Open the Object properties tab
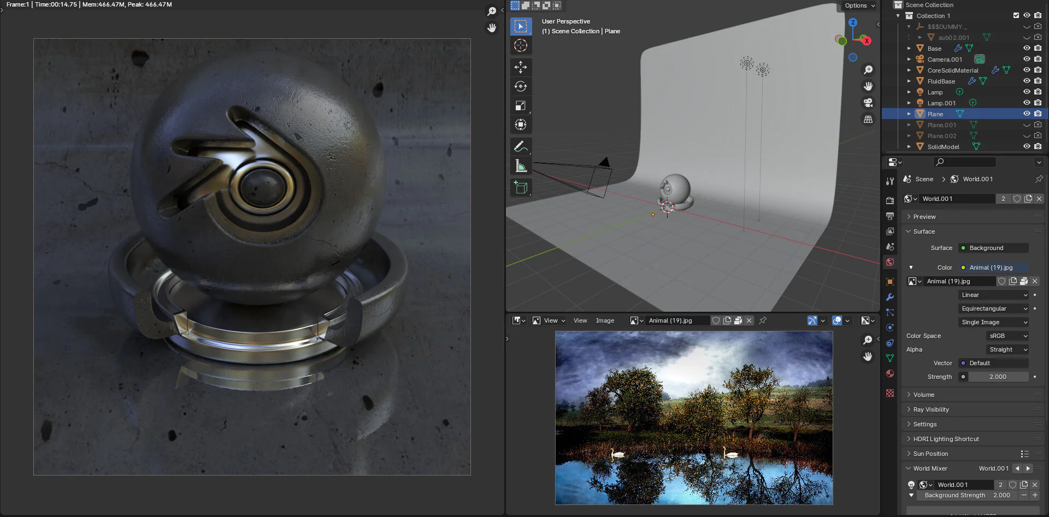1049x517 pixels. coord(890,282)
